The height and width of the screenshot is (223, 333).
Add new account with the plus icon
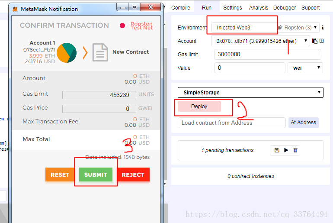click(x=322, y=41)
